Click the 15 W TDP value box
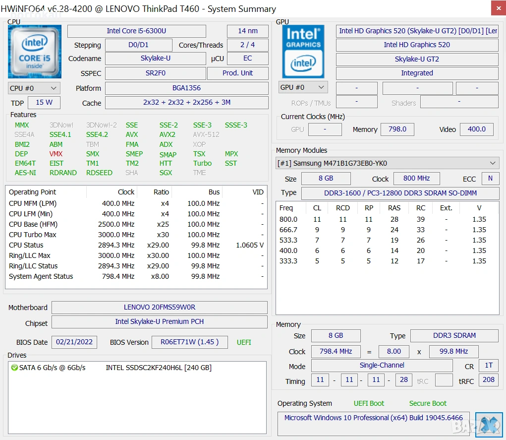The image size is (506, 440). pos(44,102)
